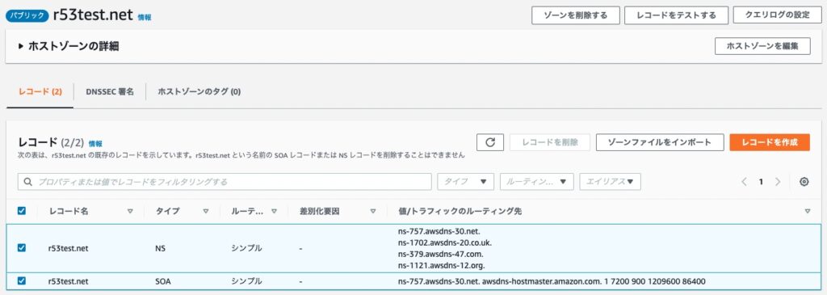Open the エイリアス filter dropdown
The width and height of the screenshot is (827, 295).
611,182
